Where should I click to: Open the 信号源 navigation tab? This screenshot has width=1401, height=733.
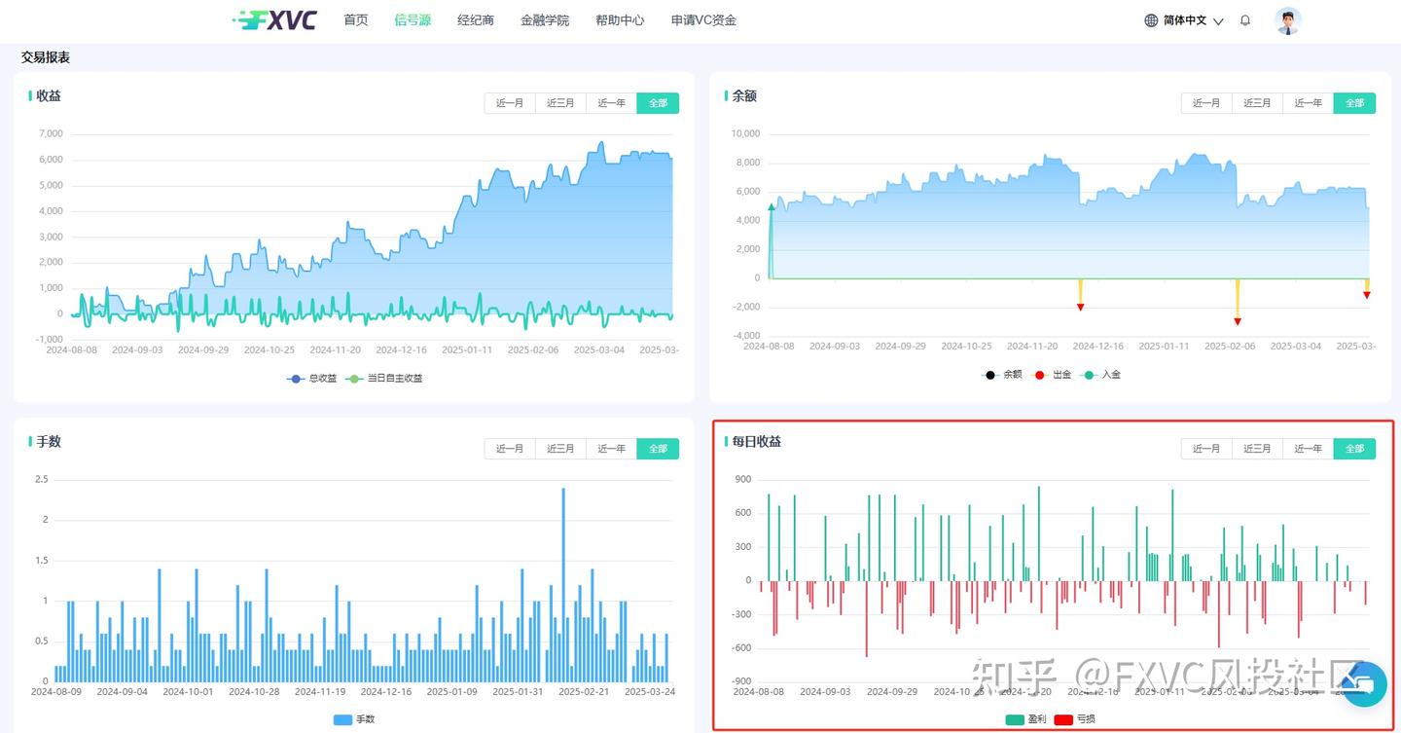point(413,19)
